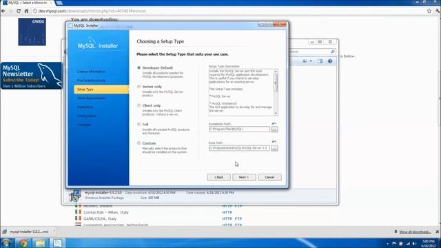Click the installer icon on taskbar
The height and width of the screenshot is (248, 441).
click(x=57, y=243)
